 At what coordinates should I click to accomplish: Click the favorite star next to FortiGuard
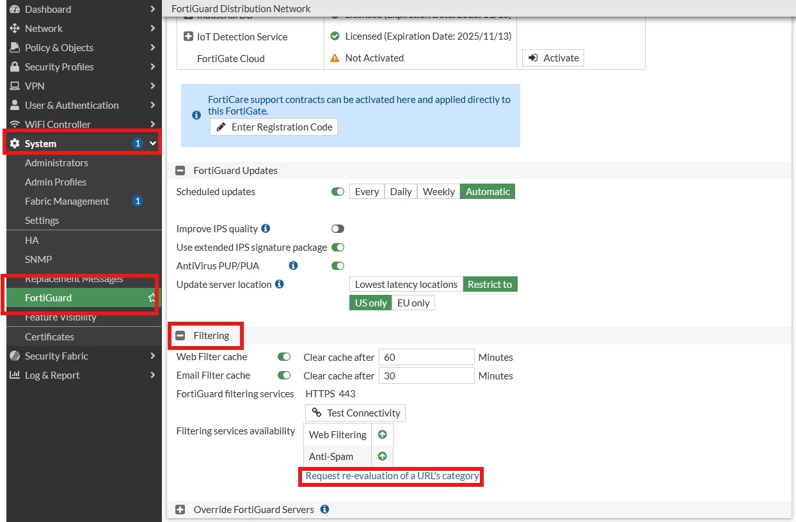[152, 297]
